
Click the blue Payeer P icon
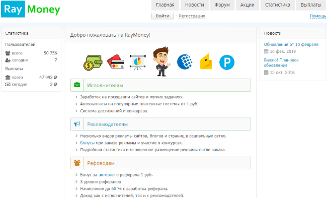[x=227, y=62]
